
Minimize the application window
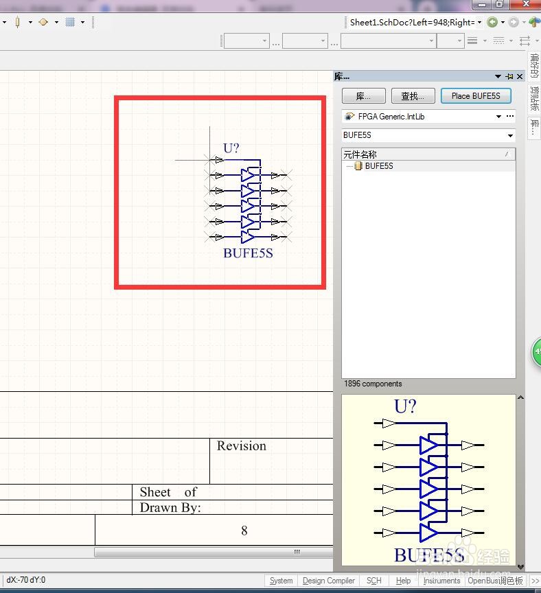click(x=481, y=4)
